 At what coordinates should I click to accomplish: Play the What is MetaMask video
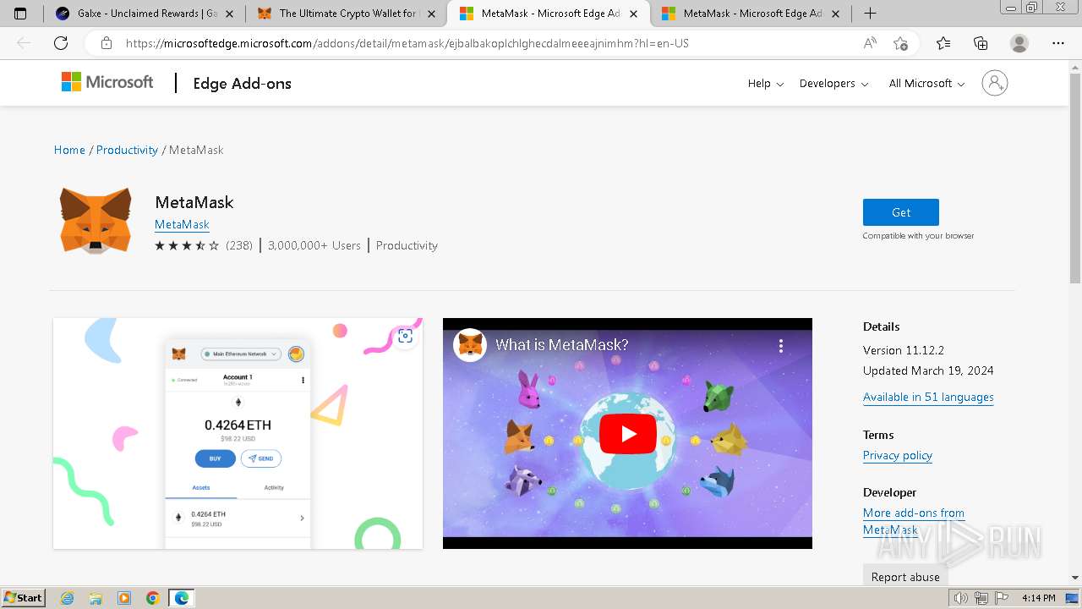tap(628, 434)
